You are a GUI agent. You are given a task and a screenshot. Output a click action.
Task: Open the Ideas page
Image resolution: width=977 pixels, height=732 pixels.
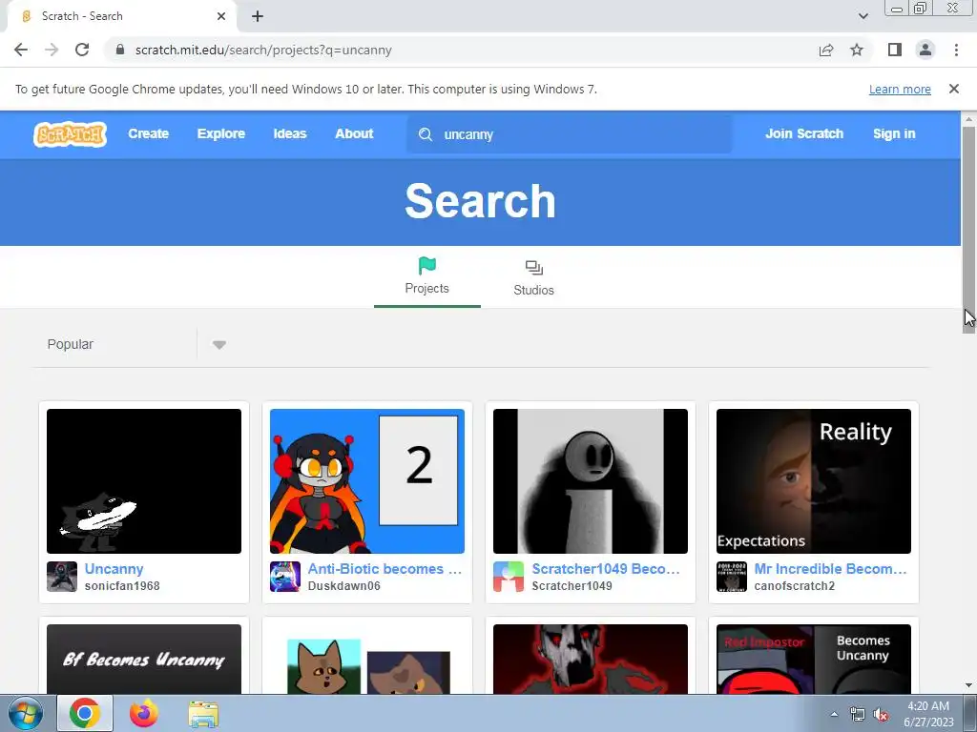(x=290, y=133)
